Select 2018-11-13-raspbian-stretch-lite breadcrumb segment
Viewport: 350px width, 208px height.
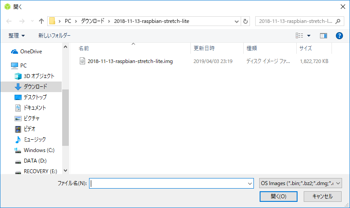tap(152, 21)
